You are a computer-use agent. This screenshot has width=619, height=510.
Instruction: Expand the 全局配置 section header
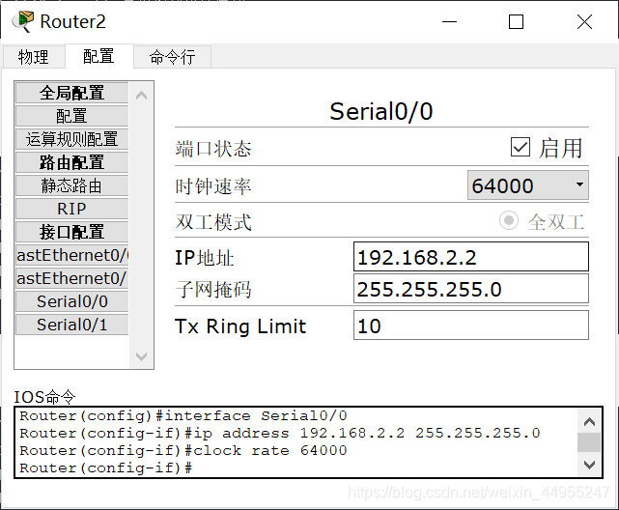coord(71,93)
